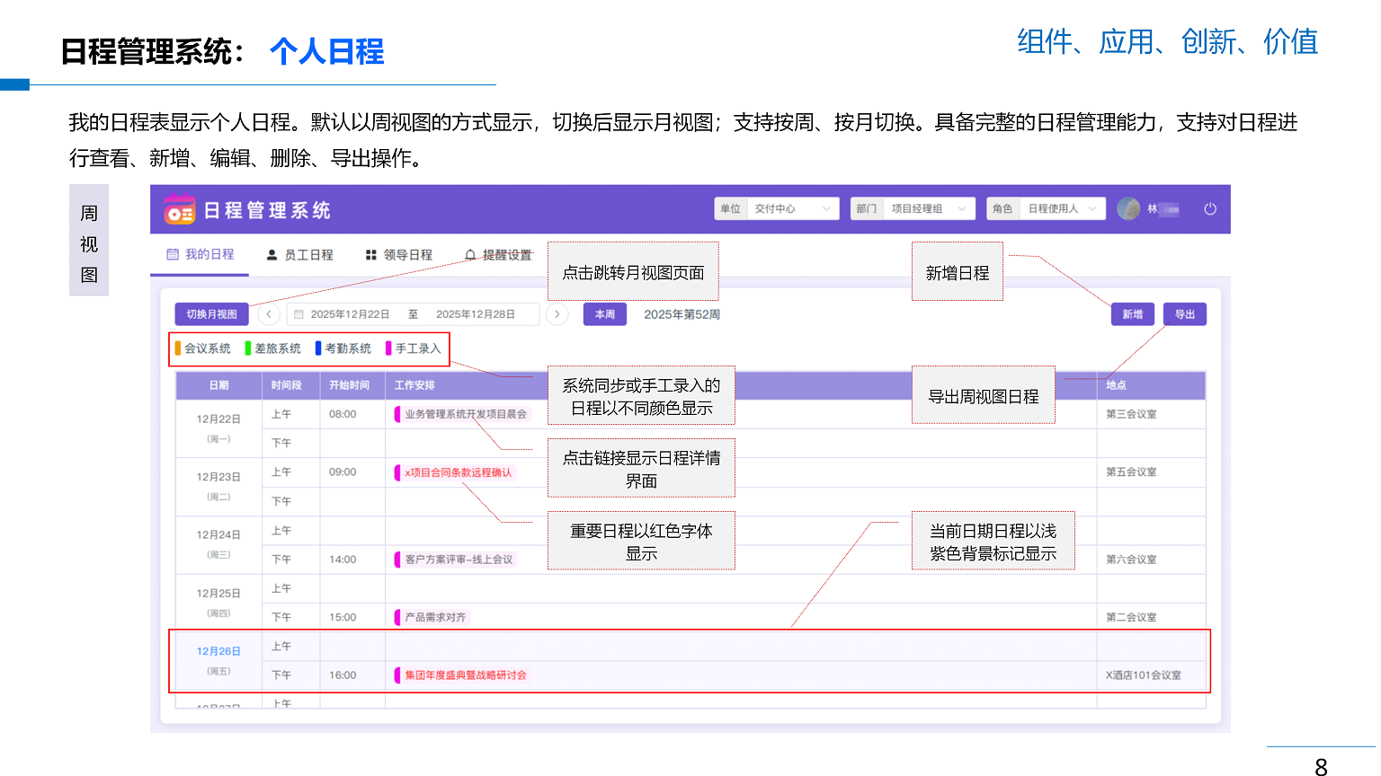Click the 日程管理系统 calendar logo icon
1381x776 pixels.
point(179,210)
